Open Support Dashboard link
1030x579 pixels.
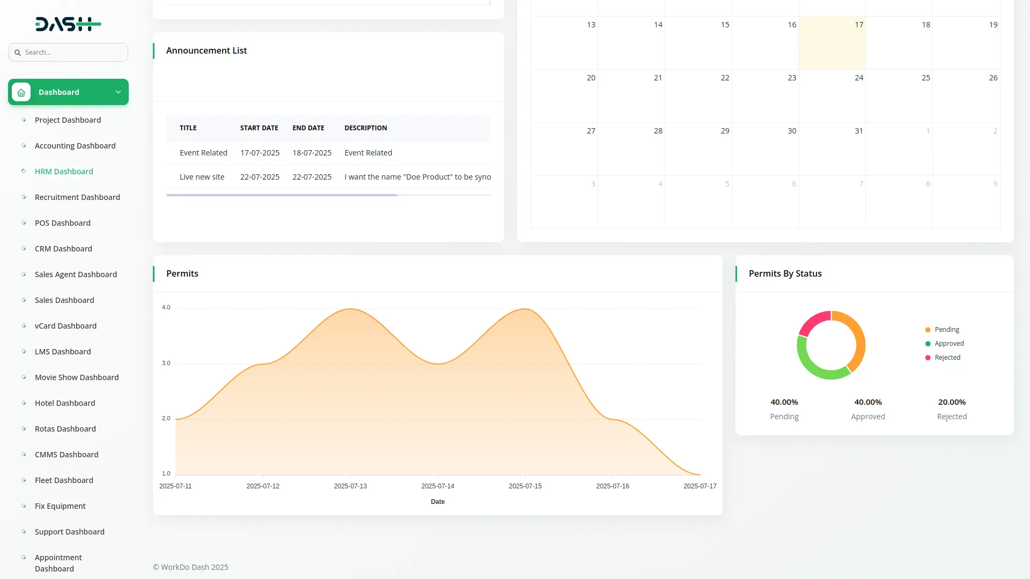pos(70,532)
